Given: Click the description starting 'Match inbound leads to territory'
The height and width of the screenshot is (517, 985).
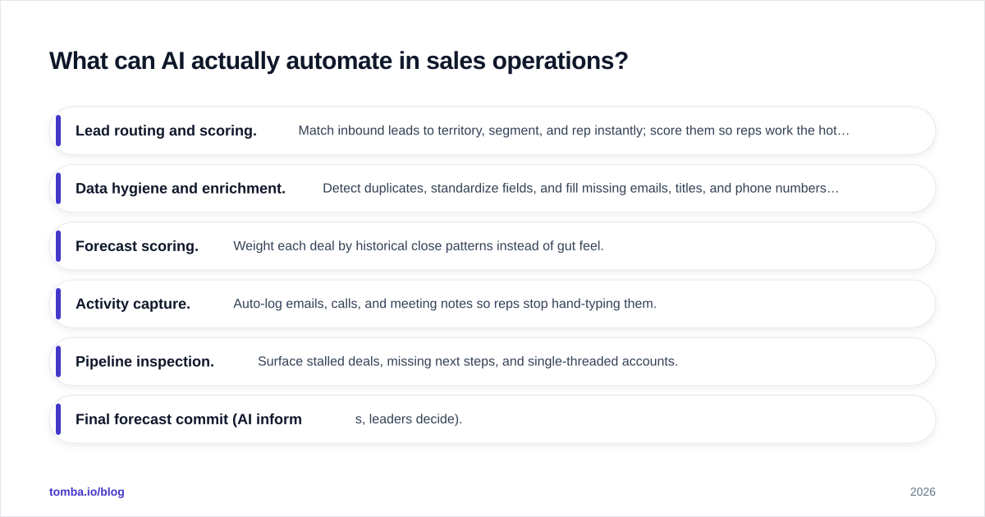Looking at the screenshot, I should coord(574,130).
